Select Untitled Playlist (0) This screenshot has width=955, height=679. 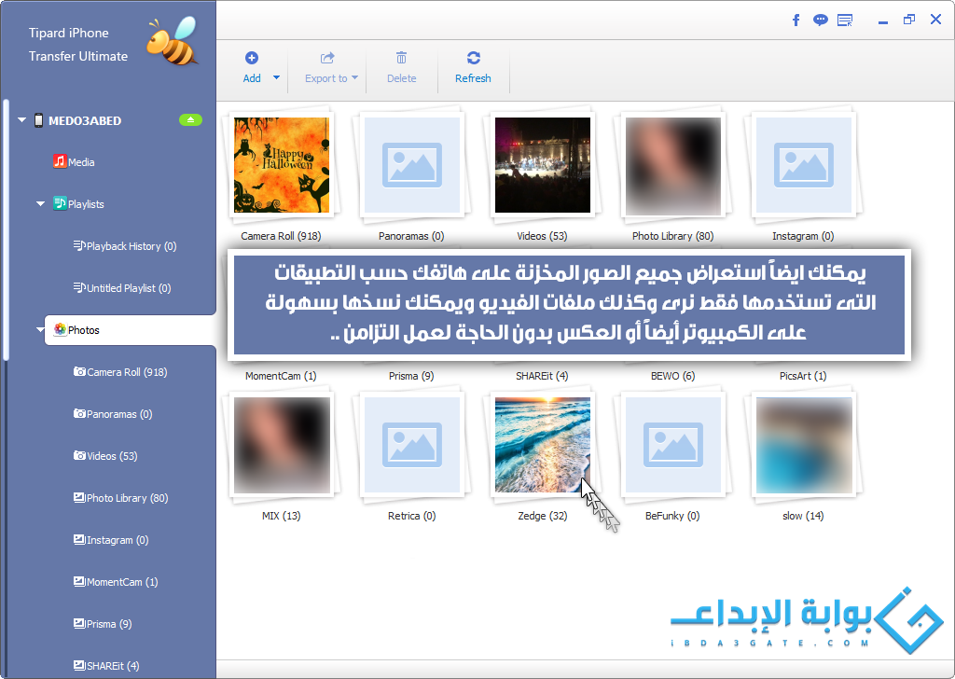click(129, 288)
